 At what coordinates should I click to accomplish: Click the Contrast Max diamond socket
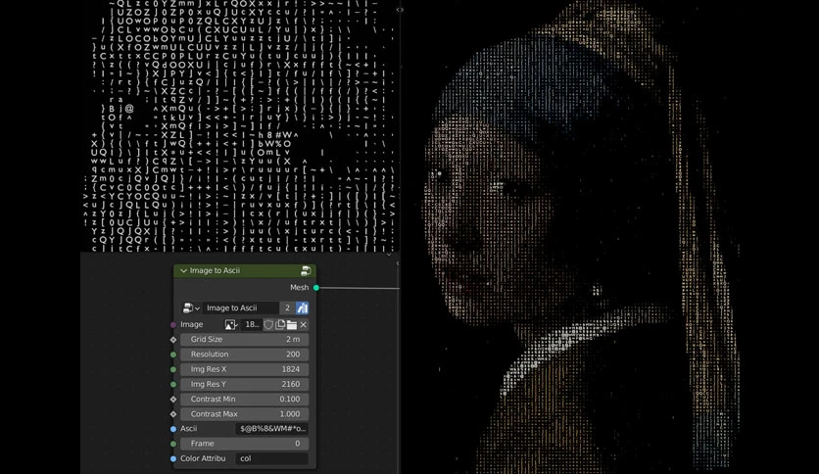[x=173, y=414]
